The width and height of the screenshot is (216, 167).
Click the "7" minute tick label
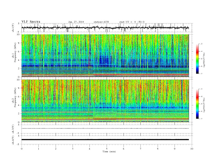pos(141,149)
